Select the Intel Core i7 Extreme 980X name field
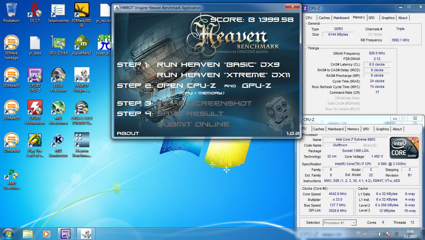Viewport: 425px width, 240px height. pyautogui.click(x=355, y=139)
